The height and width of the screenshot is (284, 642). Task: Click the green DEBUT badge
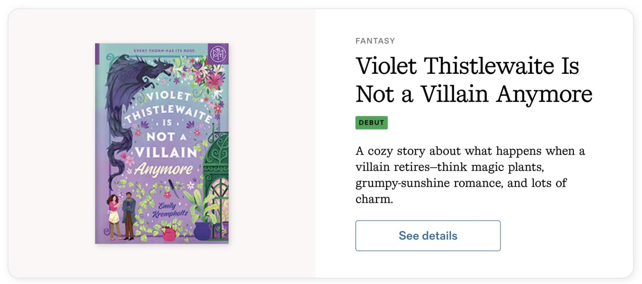371,123
